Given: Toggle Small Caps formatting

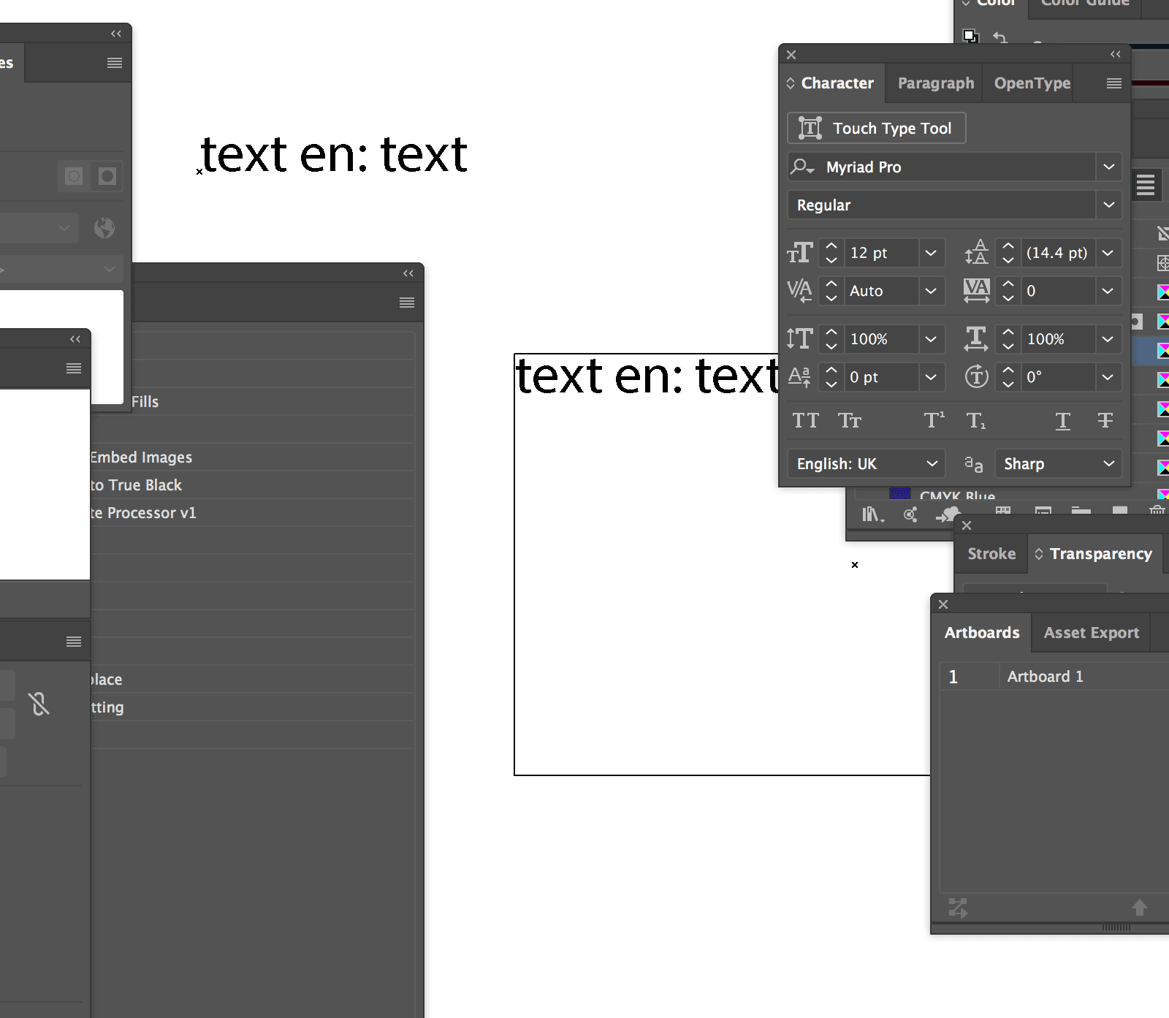Looking at the screenshot, I should coord(850,421).
